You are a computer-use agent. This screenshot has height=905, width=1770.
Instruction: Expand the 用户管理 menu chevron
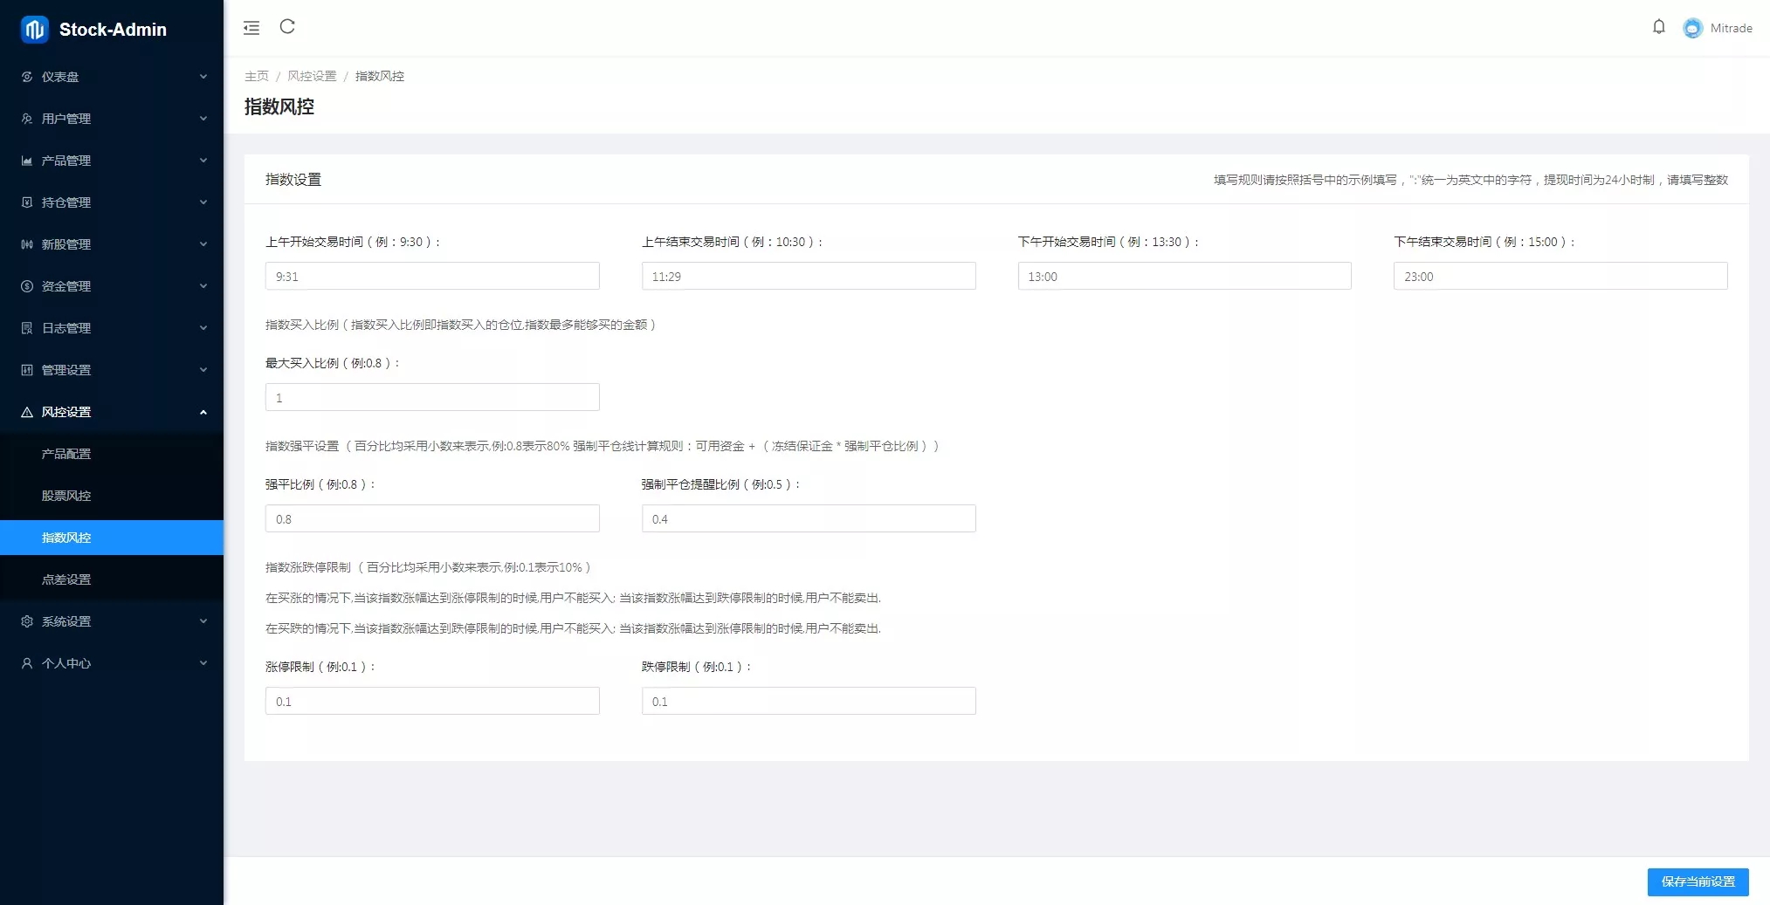pos(203,119)
